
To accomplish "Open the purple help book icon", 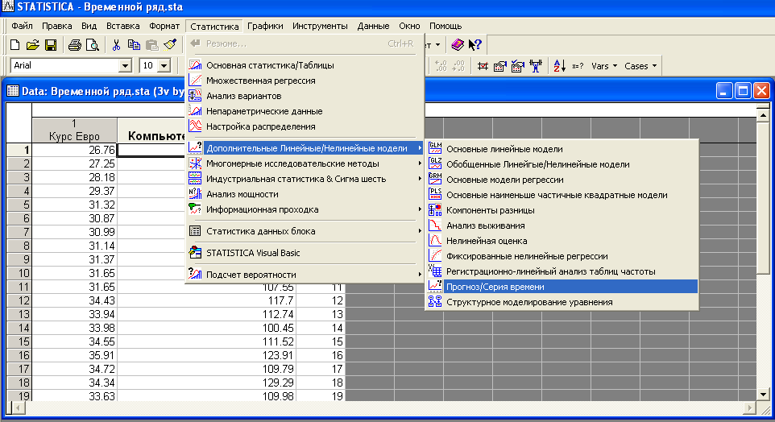I will coord(458,45).
